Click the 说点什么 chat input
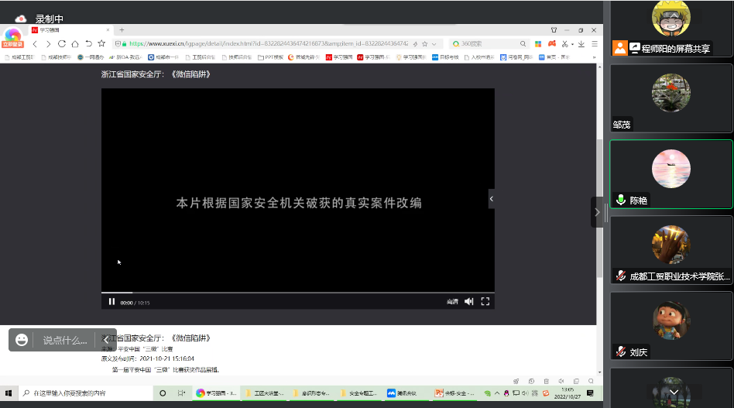The height and width of the screenshot is (408, 734). point(65,340)
